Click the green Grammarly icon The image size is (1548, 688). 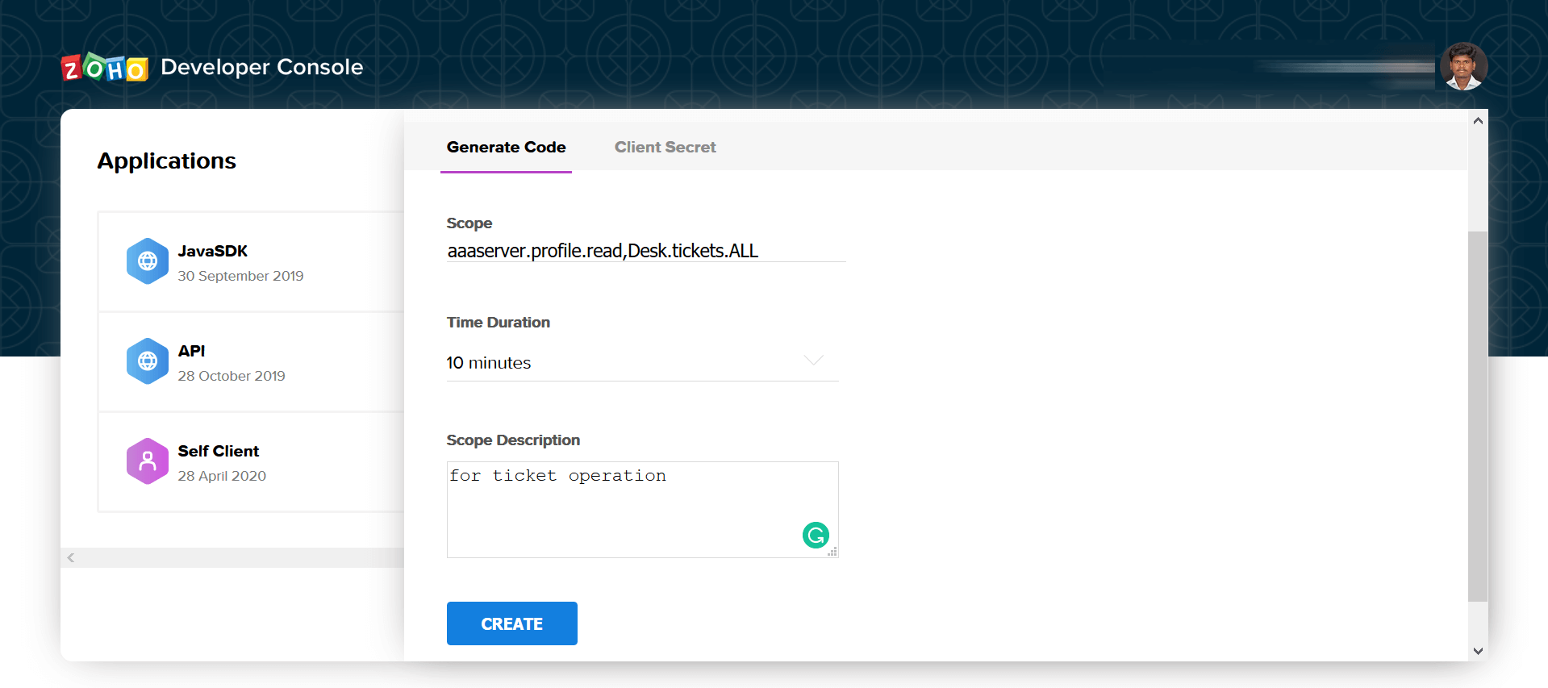pos(816,535)
